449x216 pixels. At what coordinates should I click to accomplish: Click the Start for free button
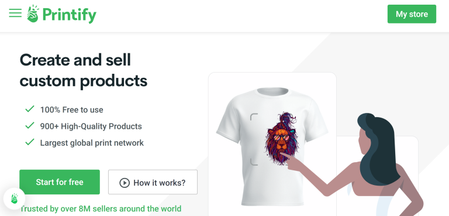60,182
